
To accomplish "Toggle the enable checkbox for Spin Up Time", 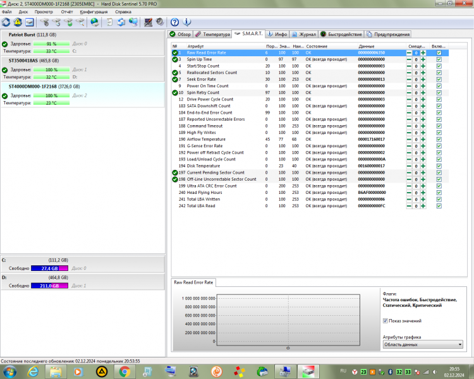I will point(439,59).
